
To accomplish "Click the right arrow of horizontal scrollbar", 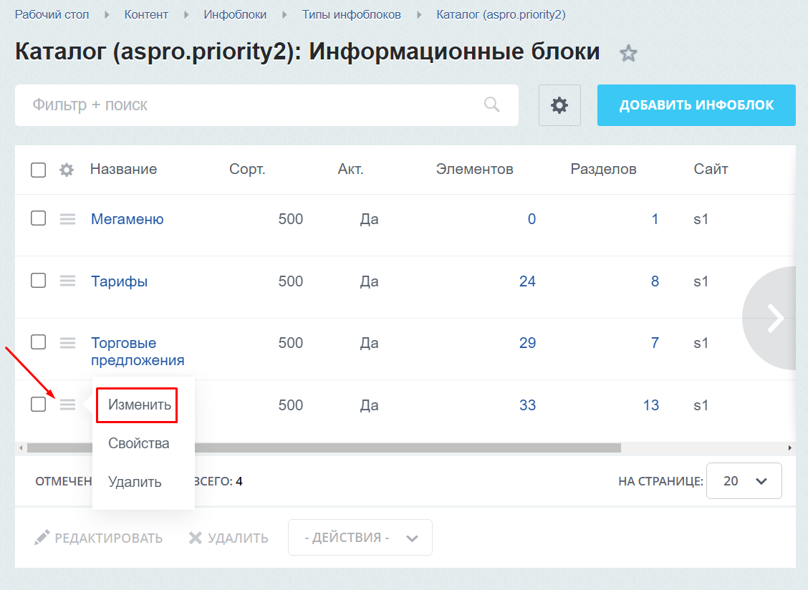I will (x=789, y=448).
